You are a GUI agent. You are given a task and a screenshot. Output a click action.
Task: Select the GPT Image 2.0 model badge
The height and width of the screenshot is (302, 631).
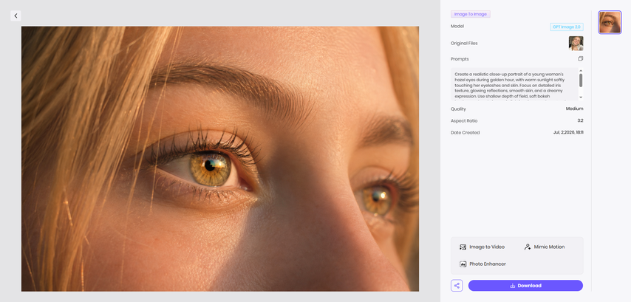(567, 27)
